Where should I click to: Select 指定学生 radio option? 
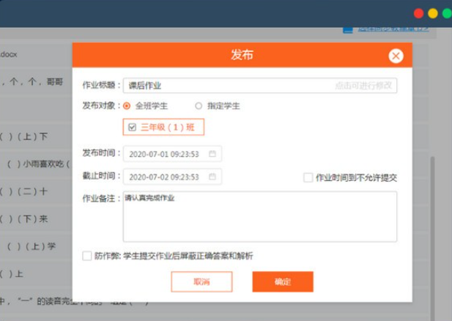199,106
